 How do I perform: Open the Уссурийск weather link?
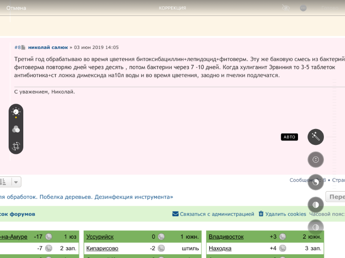tap(100, 237)
